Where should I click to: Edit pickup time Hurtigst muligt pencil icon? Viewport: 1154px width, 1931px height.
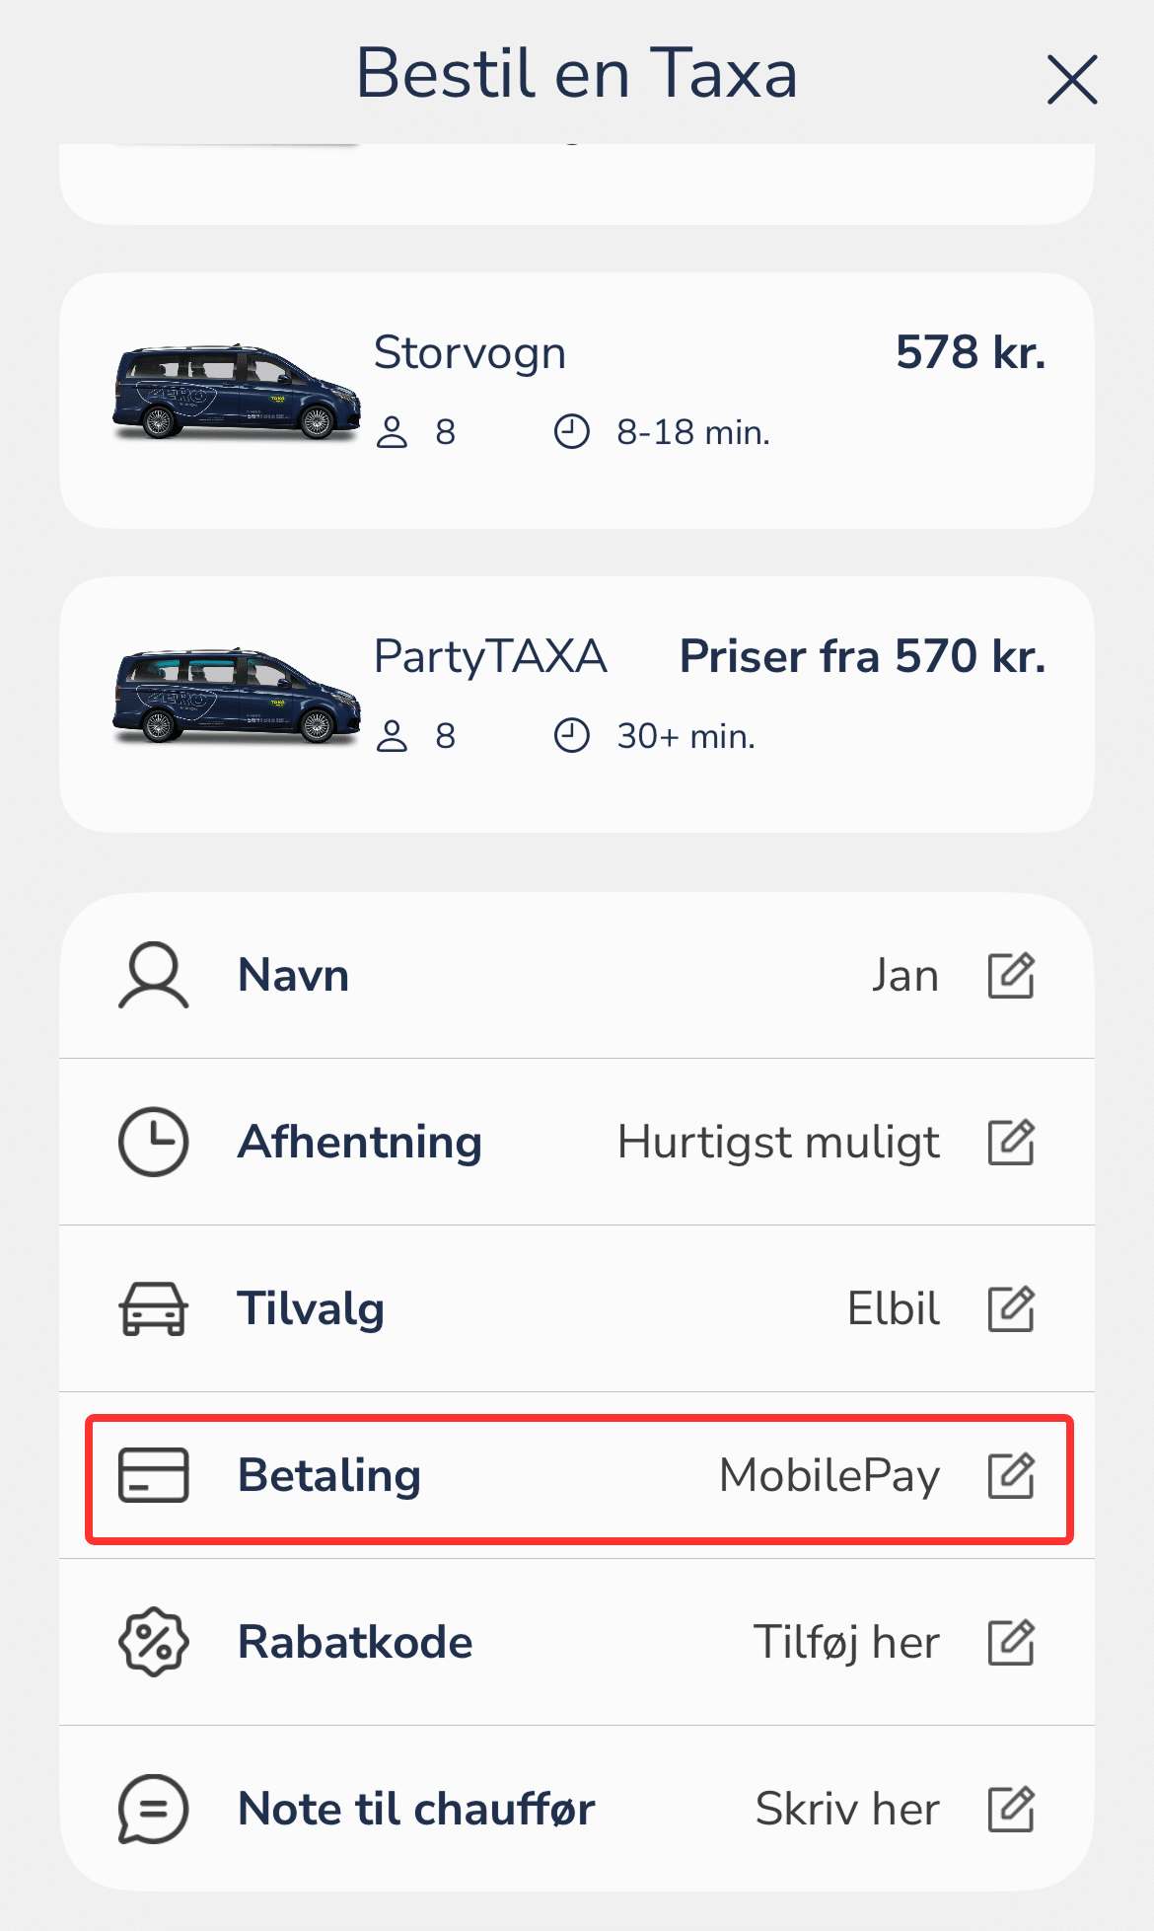tap(1011, 1143)
